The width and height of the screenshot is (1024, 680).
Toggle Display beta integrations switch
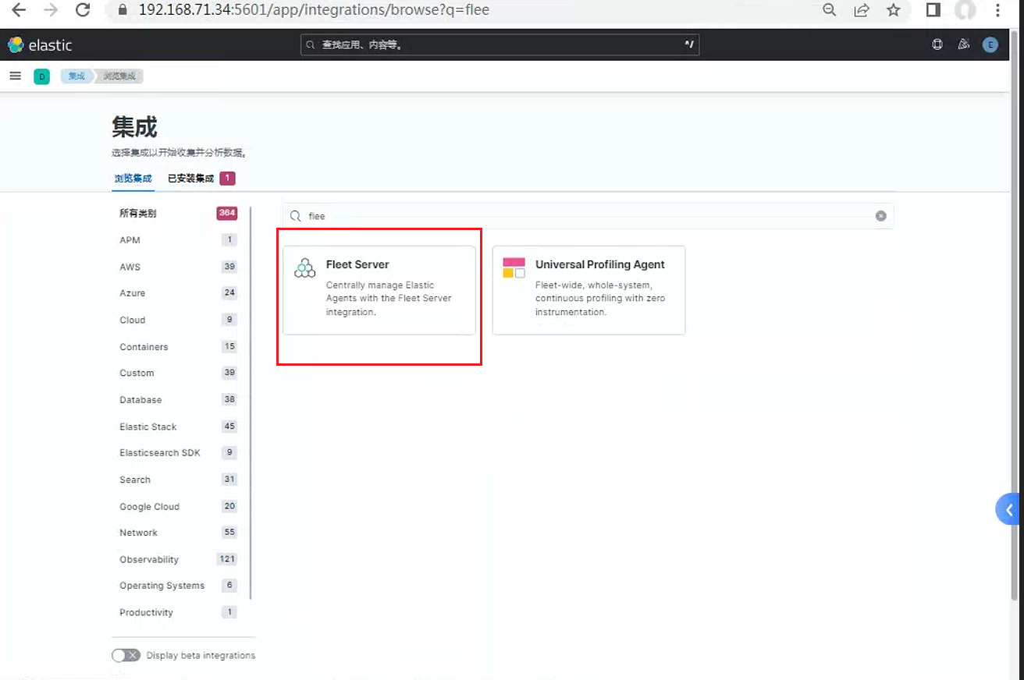[126, 655]
